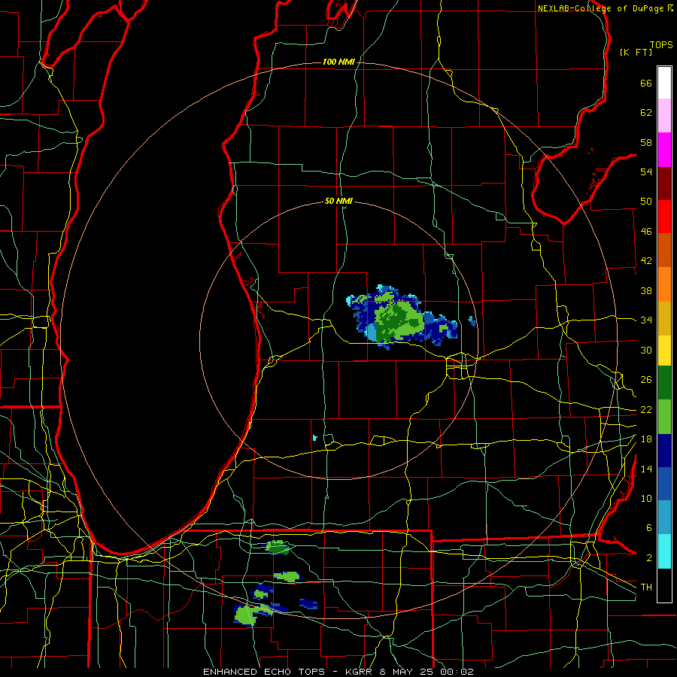Click the small cyan echo speck south of center
This screenshot has height=677, width=677.
(x=314, y=438)
